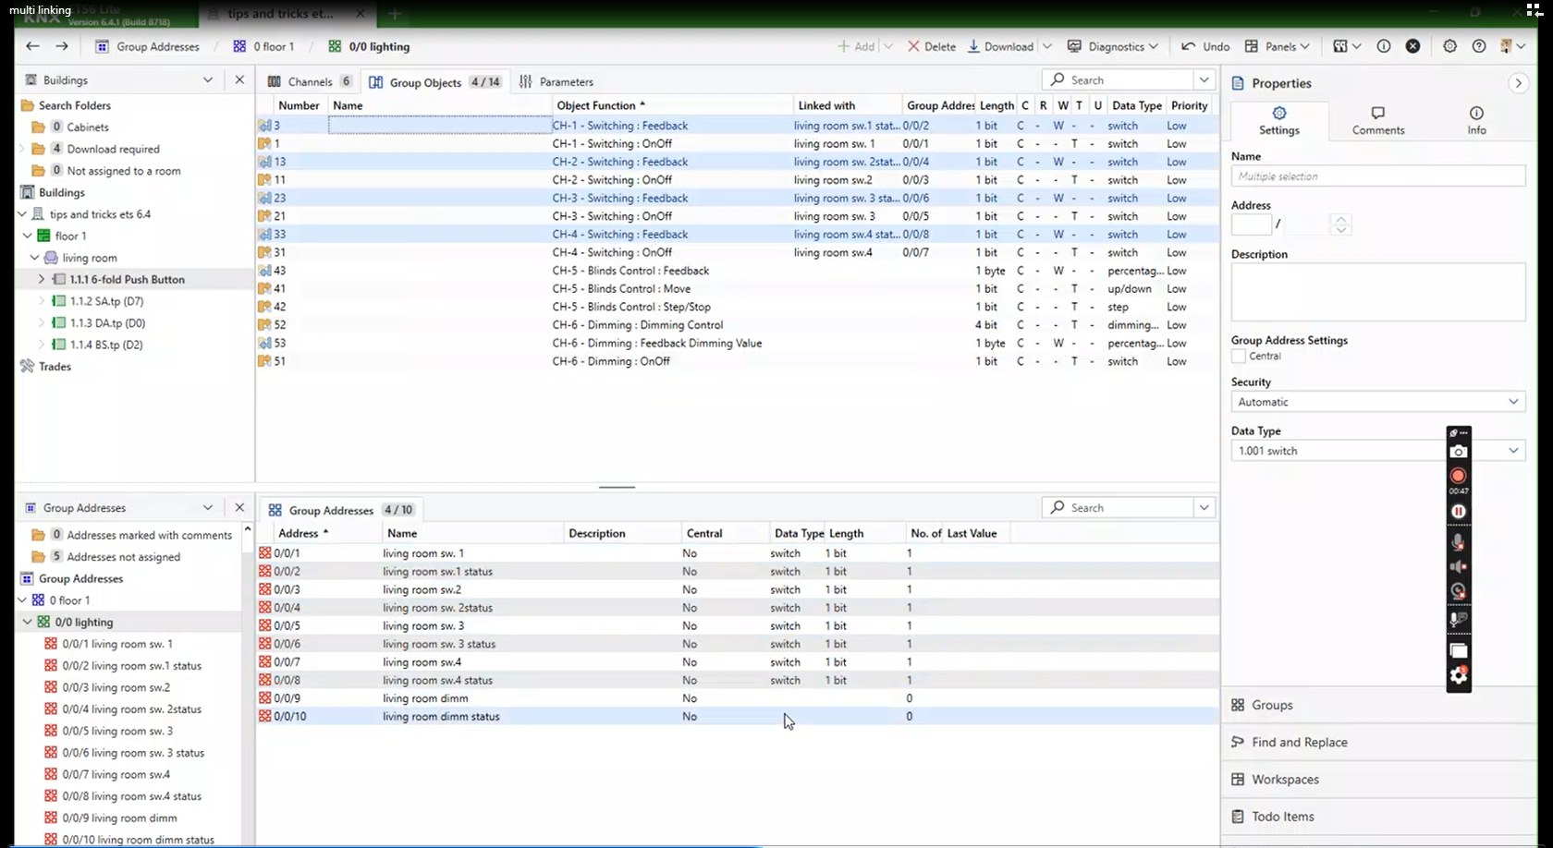Switch to the Channels tab
Viewport: 1553px width, 848px height.
pos(309,81)
